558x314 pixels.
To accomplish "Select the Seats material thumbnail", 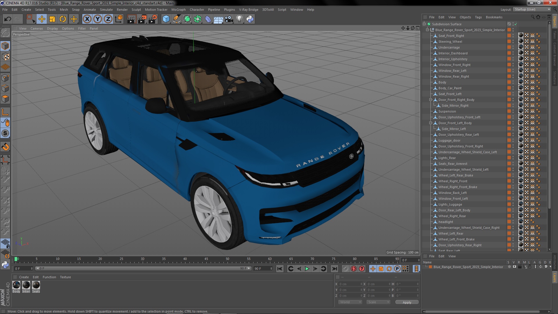I will click(x=36, y=285).
